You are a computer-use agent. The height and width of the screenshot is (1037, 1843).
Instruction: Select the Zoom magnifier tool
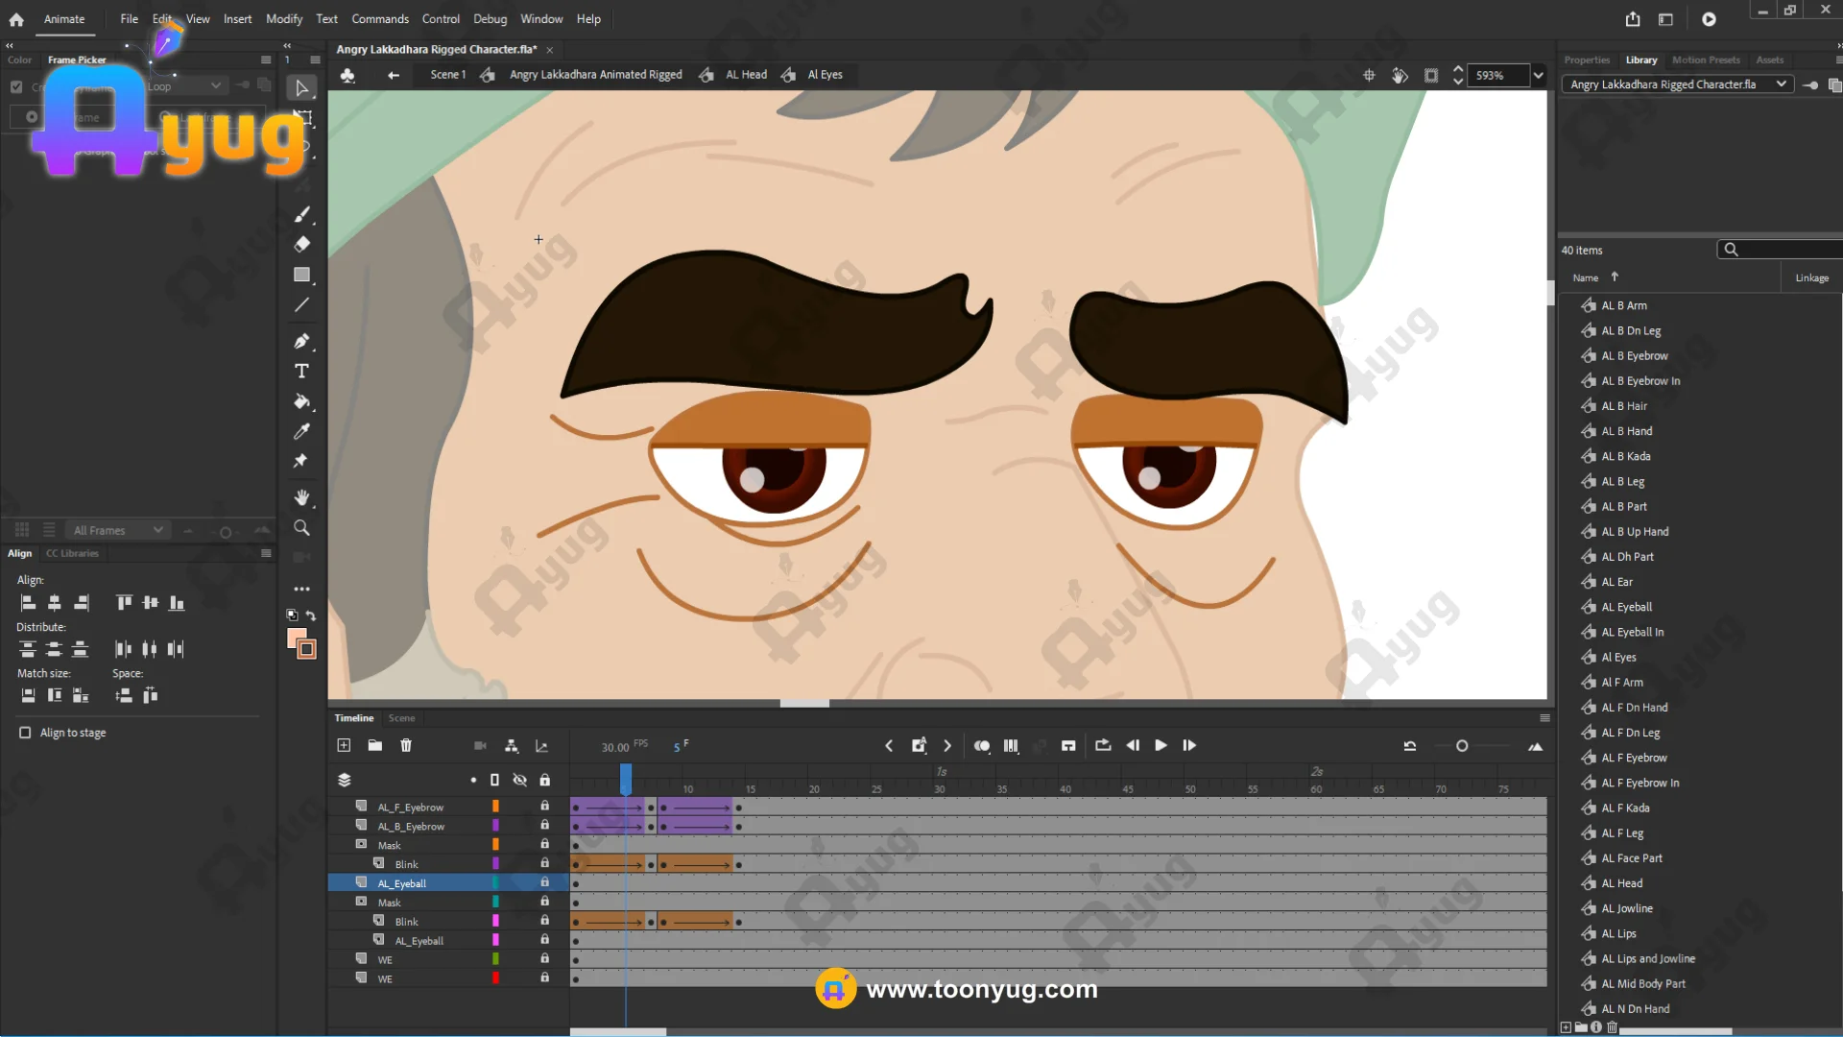point(301,528)
